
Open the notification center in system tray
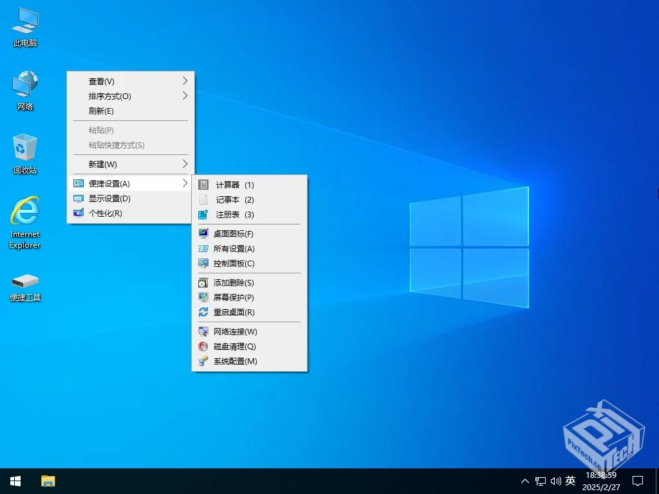pos(637,480)
